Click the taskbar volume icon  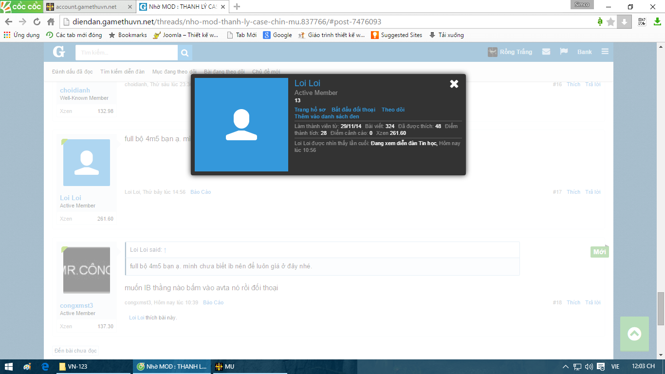click(589, 367)
